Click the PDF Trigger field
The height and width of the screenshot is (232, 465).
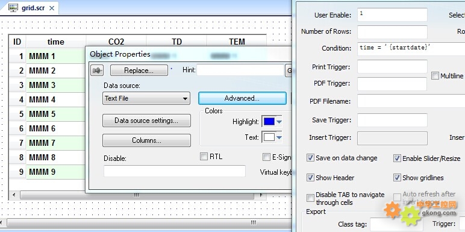[x=392, y=84]
